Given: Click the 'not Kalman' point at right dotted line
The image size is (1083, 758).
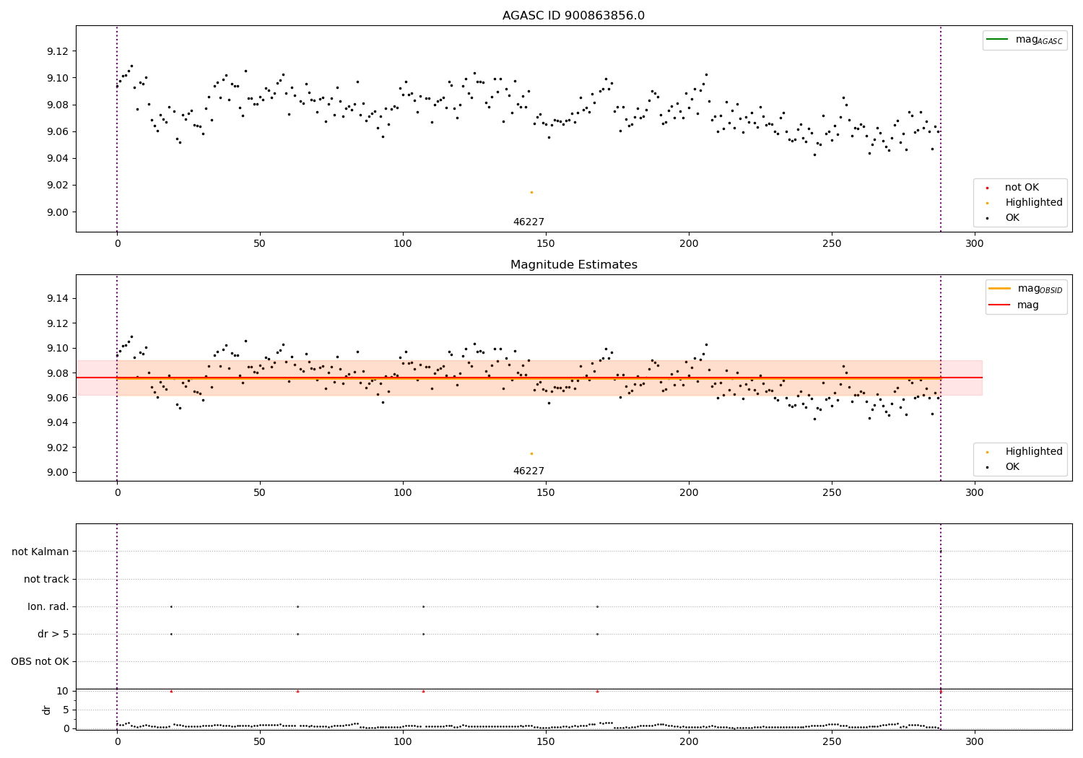Looking at the screenshot, I should coord(941,552).
